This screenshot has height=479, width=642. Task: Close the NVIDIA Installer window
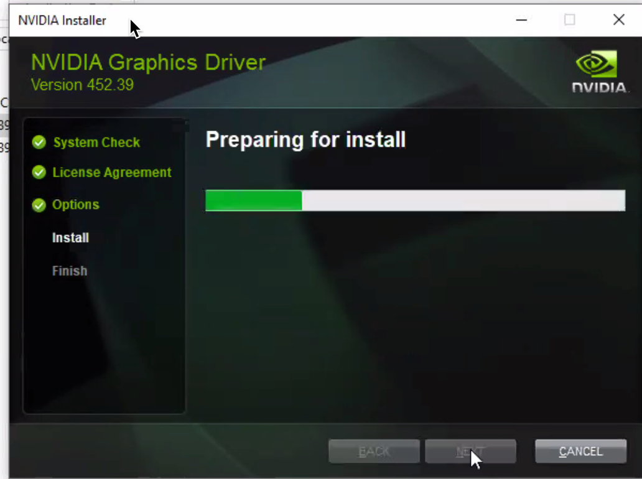click(618, 20)
